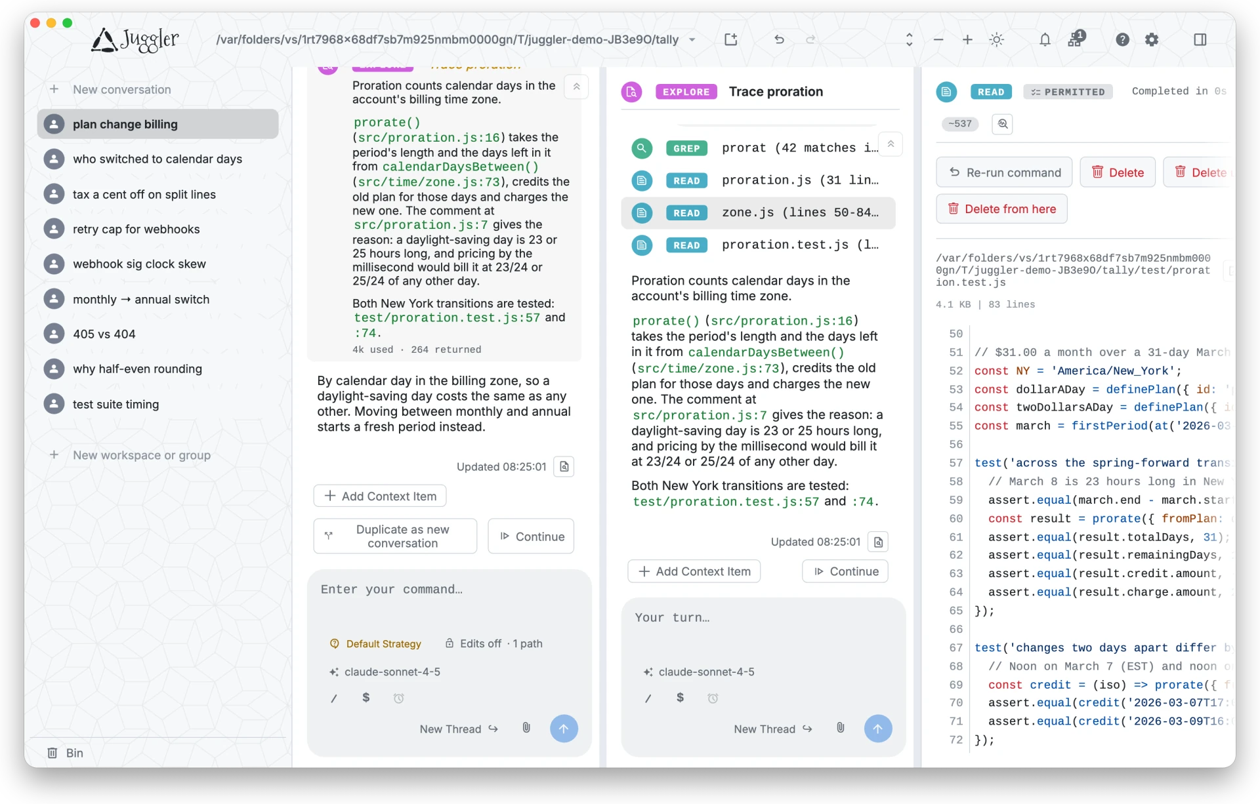Open the settings gear

point(1152,39)
